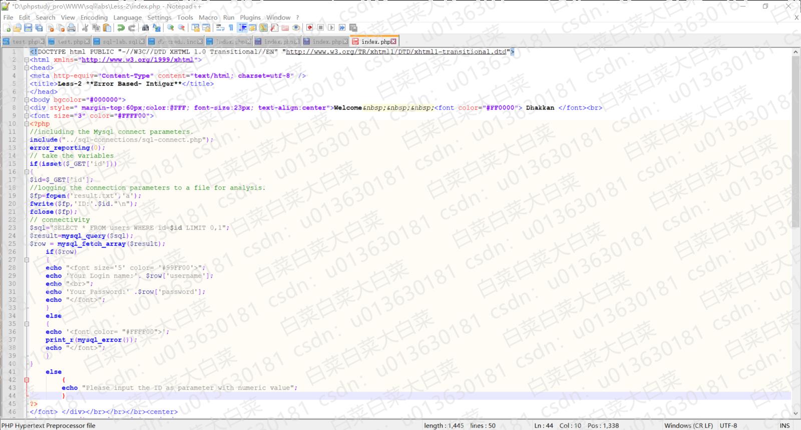Screen dimensions: 801x430
Task: Close the active index.php tab
Action: coord(393,41)
